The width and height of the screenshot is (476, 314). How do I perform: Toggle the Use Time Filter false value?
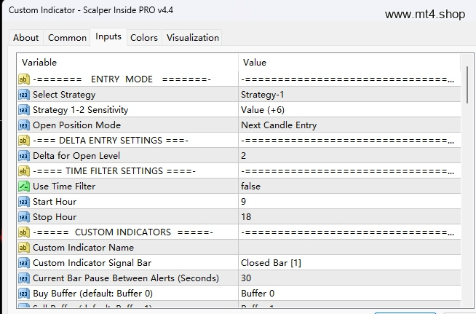[x=349, y=187]
